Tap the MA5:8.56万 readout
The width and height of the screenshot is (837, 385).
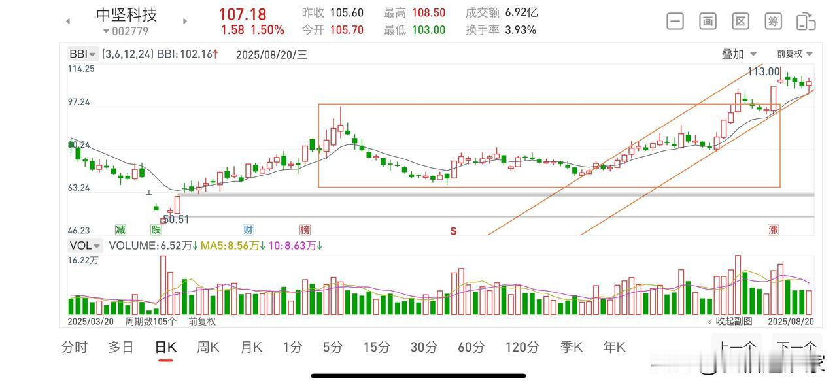click(231, 246)
